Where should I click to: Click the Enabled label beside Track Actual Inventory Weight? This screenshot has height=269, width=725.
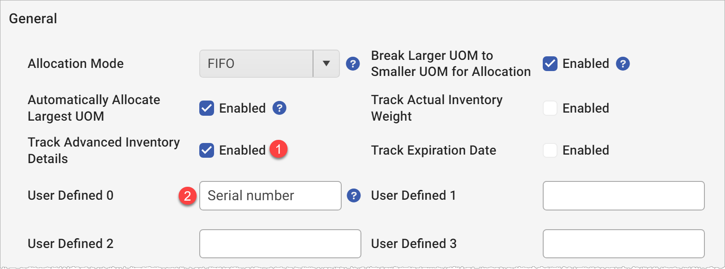pyautogui.click(x=587, y=108)
